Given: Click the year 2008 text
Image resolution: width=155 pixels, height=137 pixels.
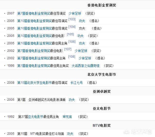Looking at the screenshot, I should coord(11,83).
